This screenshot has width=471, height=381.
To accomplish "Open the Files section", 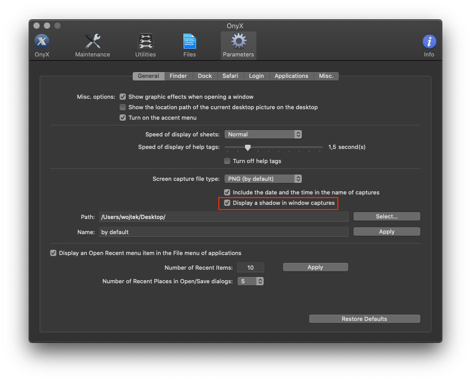I will point(190,45).
